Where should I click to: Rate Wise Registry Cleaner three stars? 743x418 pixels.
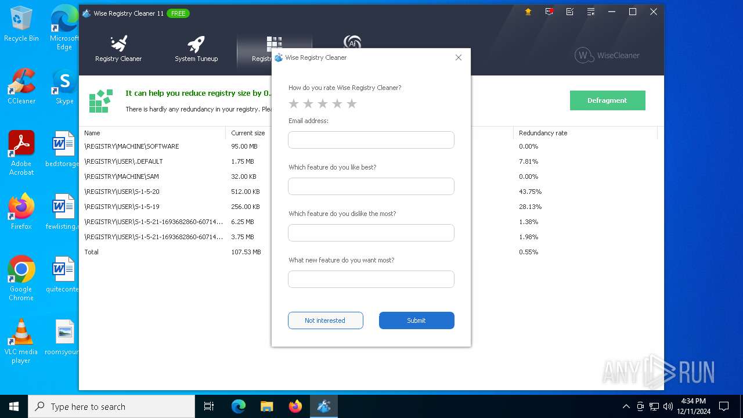click(323, 103)
